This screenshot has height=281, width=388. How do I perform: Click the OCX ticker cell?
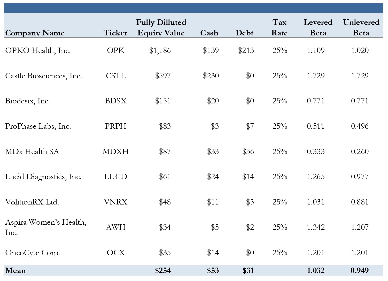point(116,253)
